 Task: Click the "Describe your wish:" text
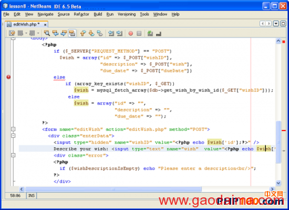[81, 149]
